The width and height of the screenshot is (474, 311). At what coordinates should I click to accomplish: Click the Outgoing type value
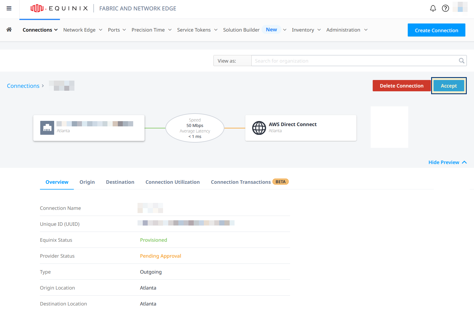coord(151,272)
